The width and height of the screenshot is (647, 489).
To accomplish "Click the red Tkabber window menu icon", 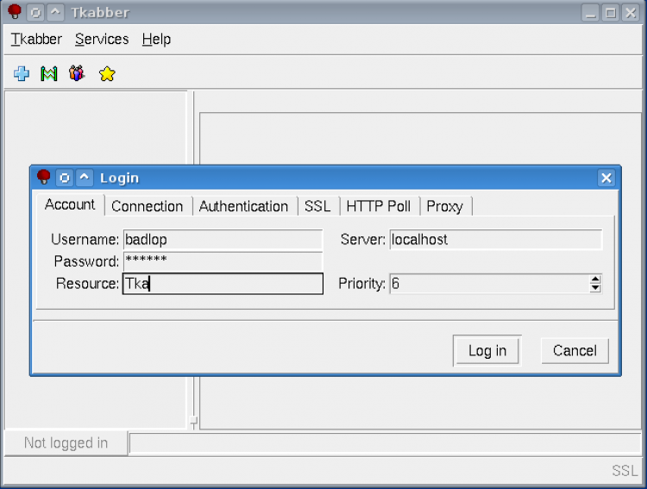I will pyautogui.click(x=14, y=12).
